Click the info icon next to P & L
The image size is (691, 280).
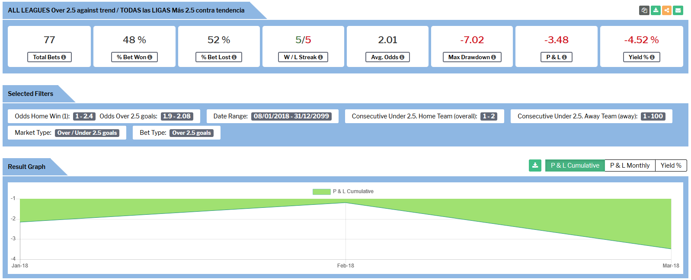tap(564, 57)
